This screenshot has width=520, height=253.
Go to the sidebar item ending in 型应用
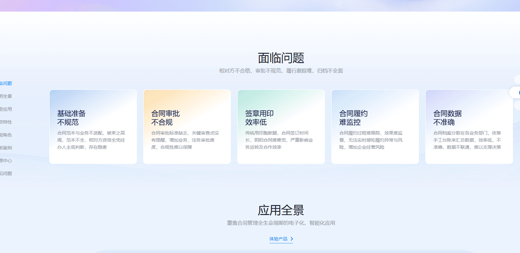(6, 109)
